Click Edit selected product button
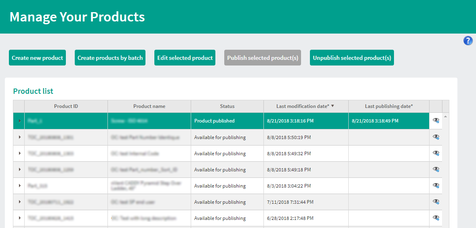 [x=185, y=58]
